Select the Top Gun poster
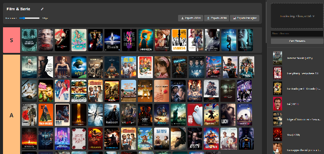 (x=230, y=67)
